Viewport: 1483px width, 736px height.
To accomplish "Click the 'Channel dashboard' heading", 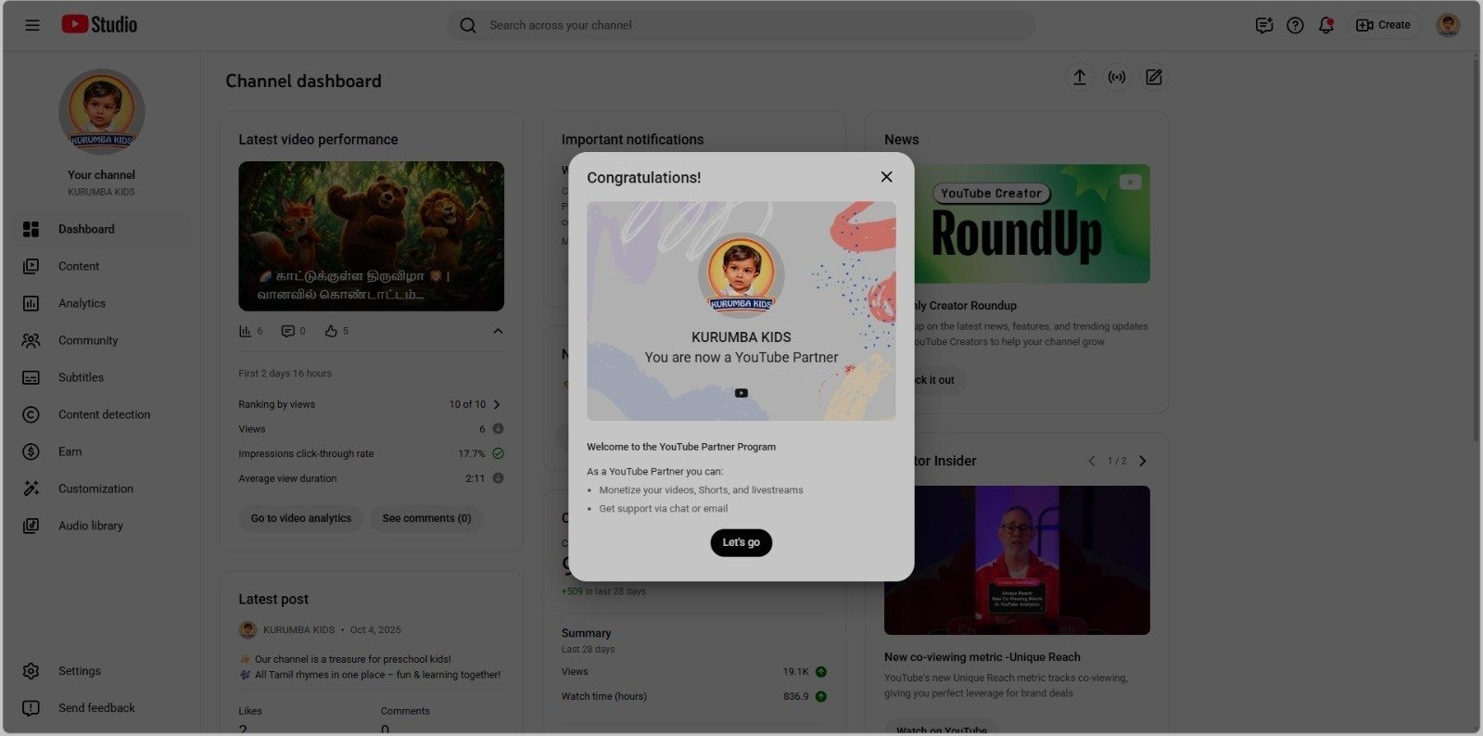I will [304, 82].
